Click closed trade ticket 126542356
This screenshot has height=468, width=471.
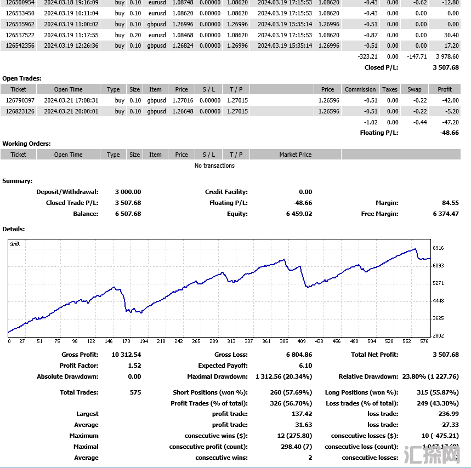point(20,46)
